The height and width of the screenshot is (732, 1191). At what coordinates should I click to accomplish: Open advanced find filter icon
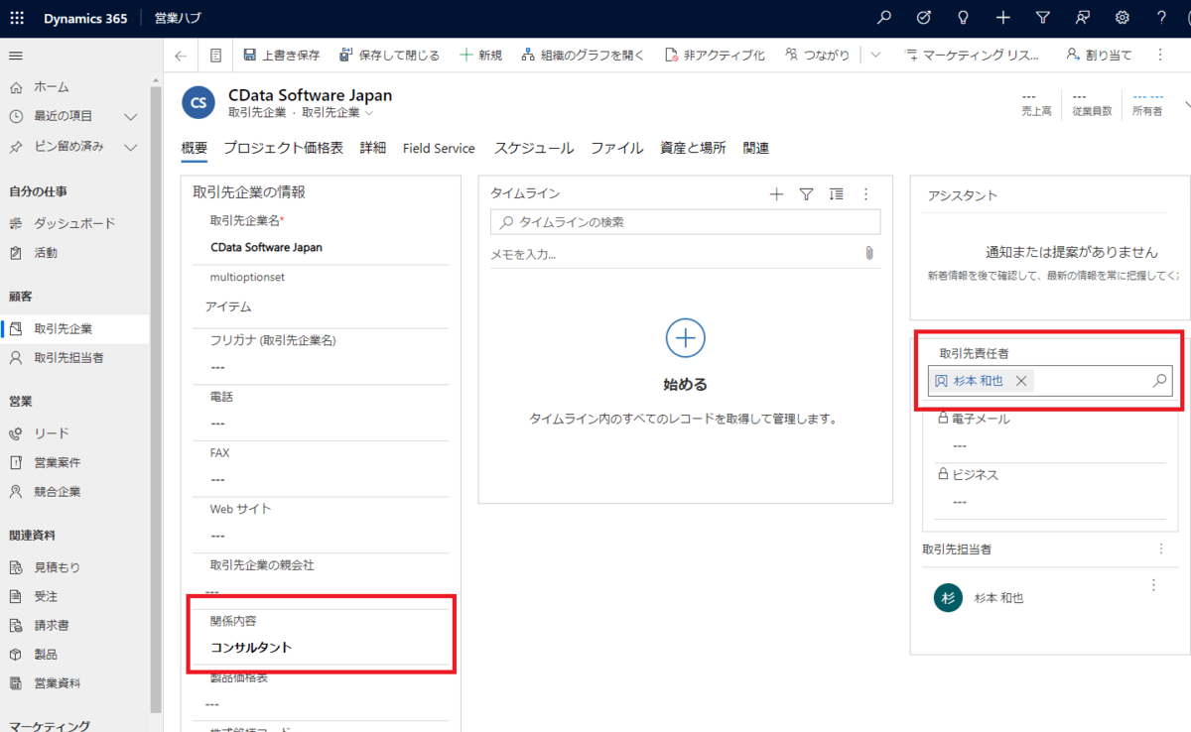1043,18
